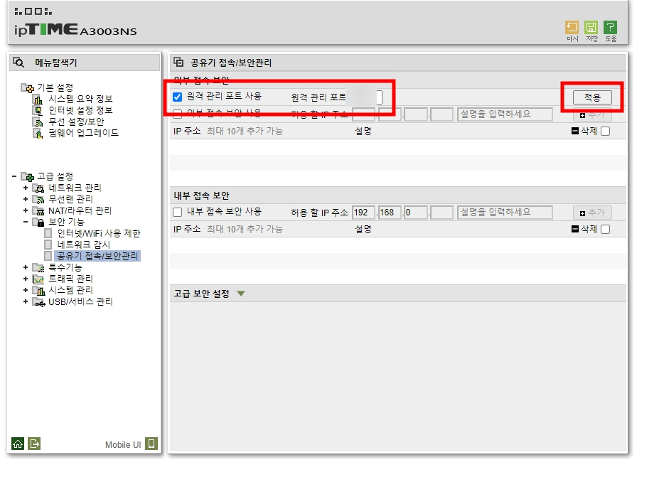Screen dimensions: 664x477
Task: Click the 다시 (reload) icon in header
Action: [572, 28]
